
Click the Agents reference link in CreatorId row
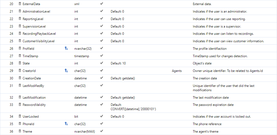coord(177,71)
